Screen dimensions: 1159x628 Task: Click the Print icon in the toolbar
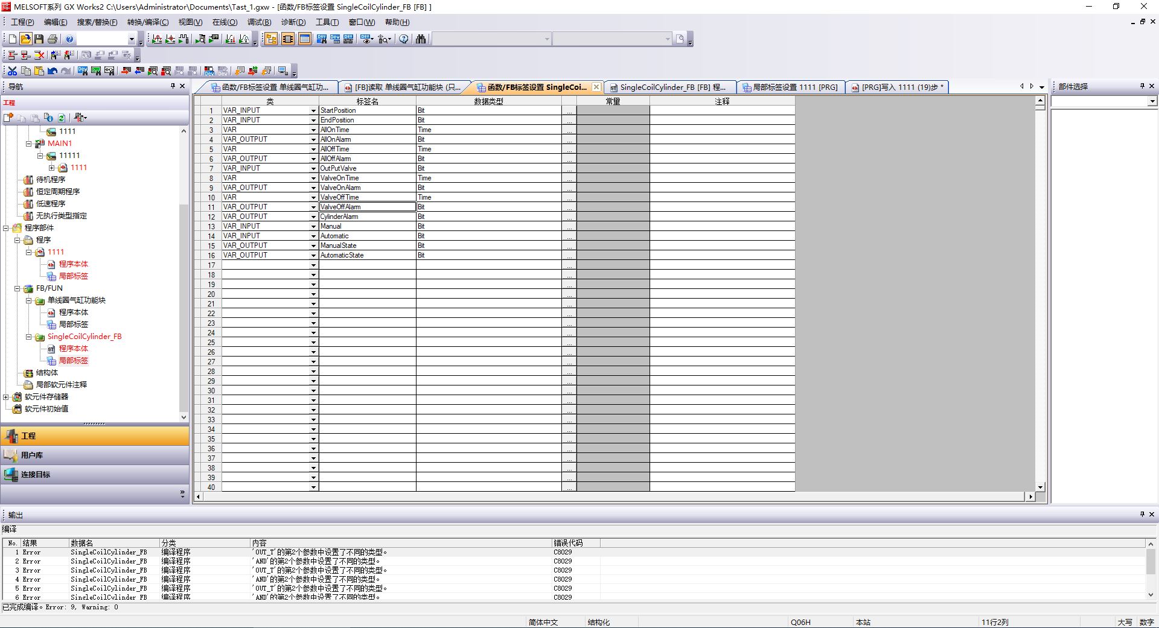[x=53, y=39]
